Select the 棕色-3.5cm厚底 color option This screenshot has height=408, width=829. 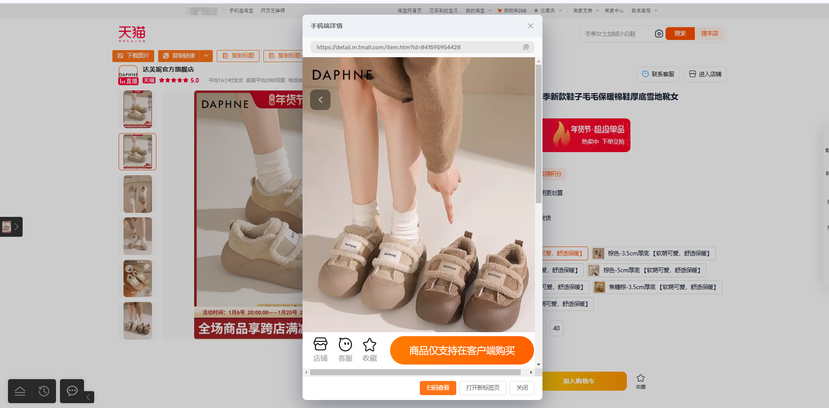click(x=654, y=253)
